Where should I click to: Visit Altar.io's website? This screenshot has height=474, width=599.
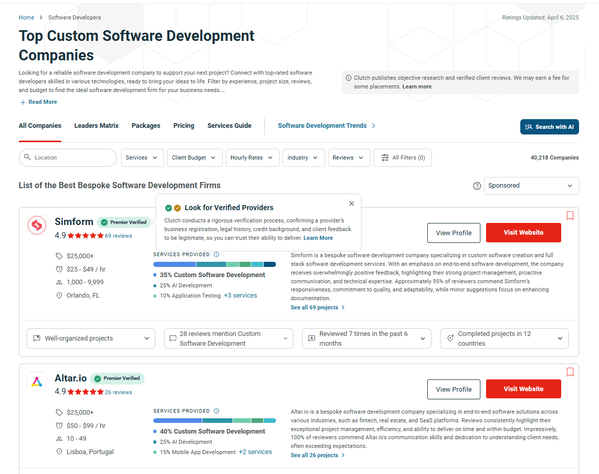523,389
